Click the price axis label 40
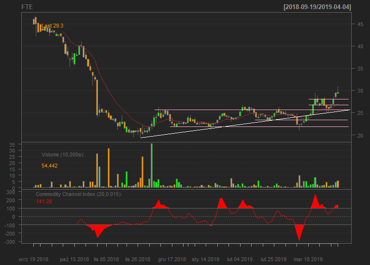This screenshot has height=265, width=370. pyautogui.click(x=360, y=46)
